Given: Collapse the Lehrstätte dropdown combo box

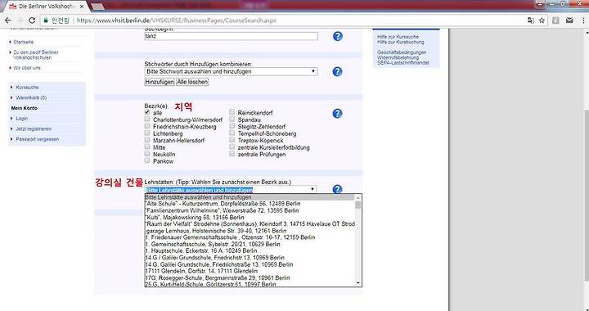Looking at the screenshot, I should click(231, 190).
